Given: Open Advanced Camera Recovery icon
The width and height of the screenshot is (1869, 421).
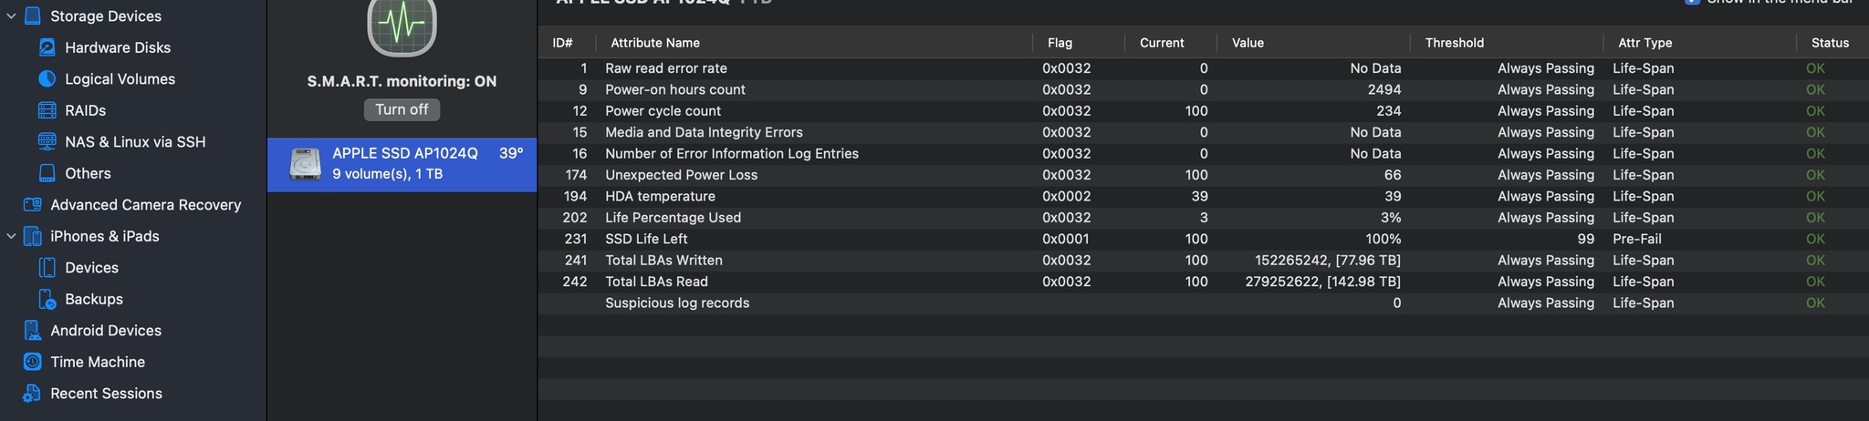Looking at the screenshot, I should click(33, 205).
